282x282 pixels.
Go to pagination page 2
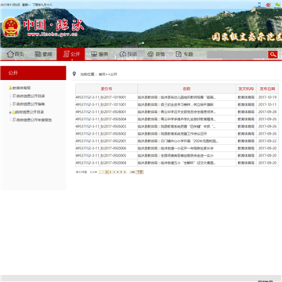(x=110, y=172)
